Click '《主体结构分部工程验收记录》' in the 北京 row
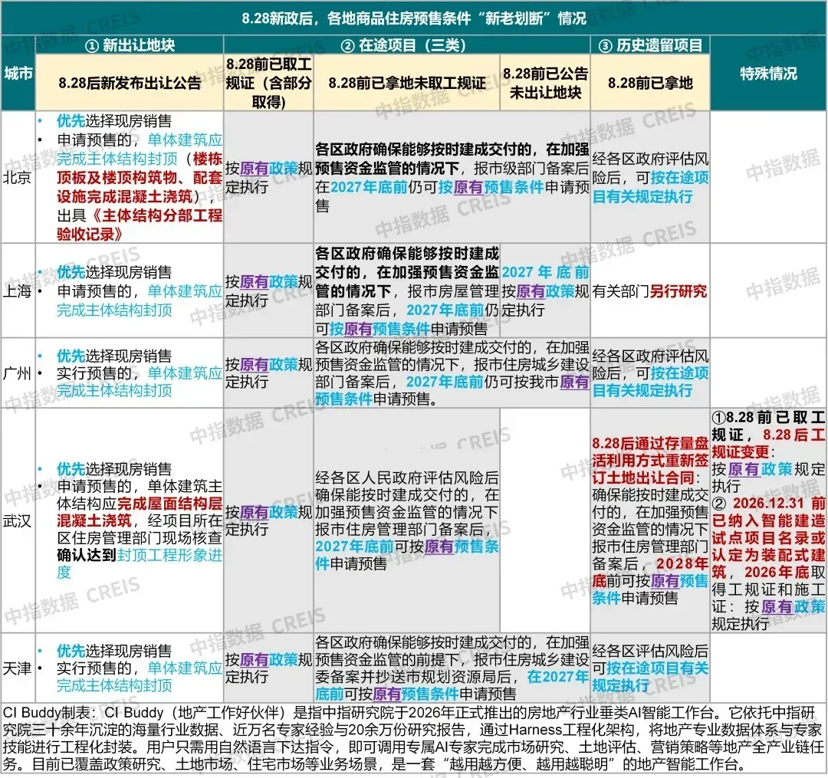 click(140, 225)
